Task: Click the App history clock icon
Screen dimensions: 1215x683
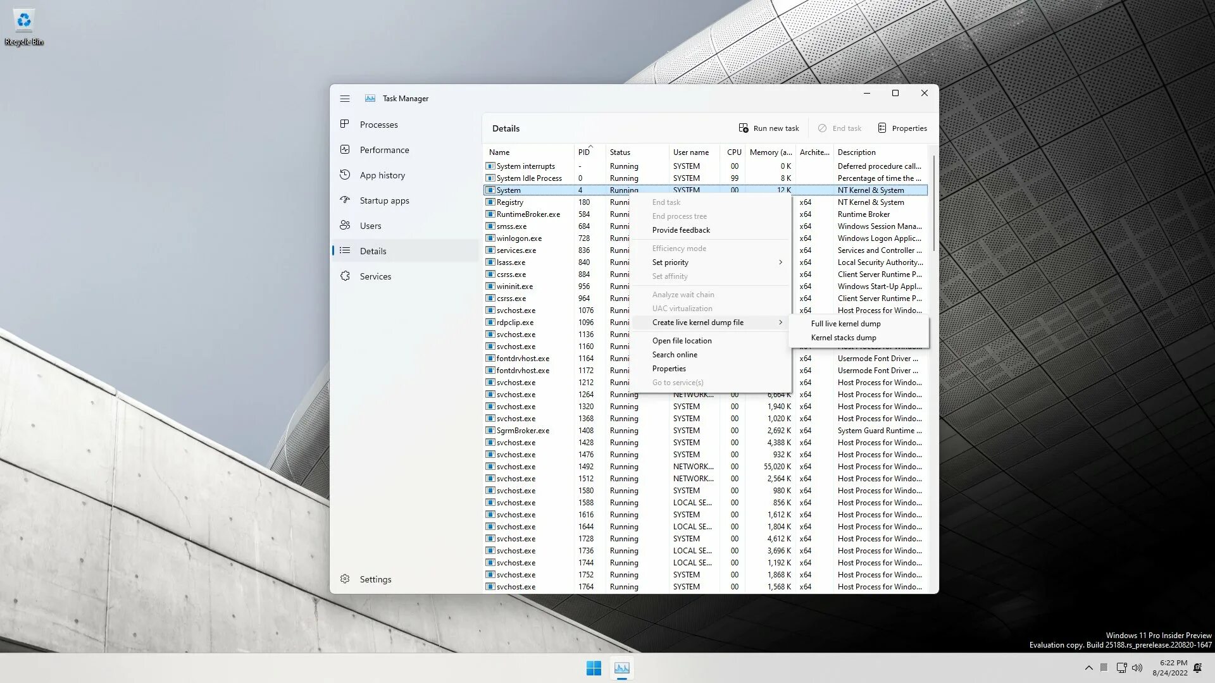Action: (x=345, y=175)
